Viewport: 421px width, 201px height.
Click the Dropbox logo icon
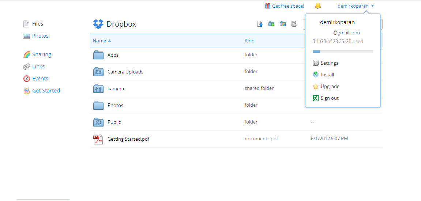[x=98, y=24]
